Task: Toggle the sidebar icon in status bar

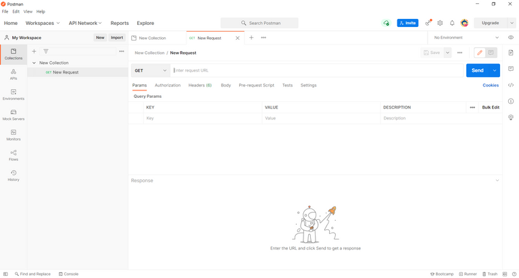Action: tap(5, 274)
